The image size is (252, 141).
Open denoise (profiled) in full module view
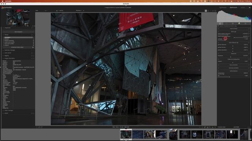249,68
